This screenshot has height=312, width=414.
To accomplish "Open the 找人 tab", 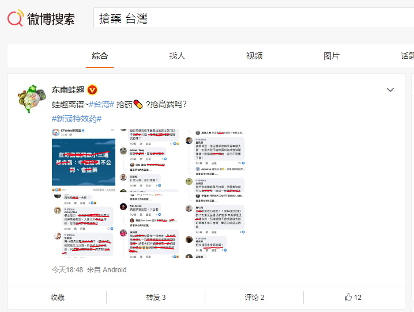I will (177, 56).
